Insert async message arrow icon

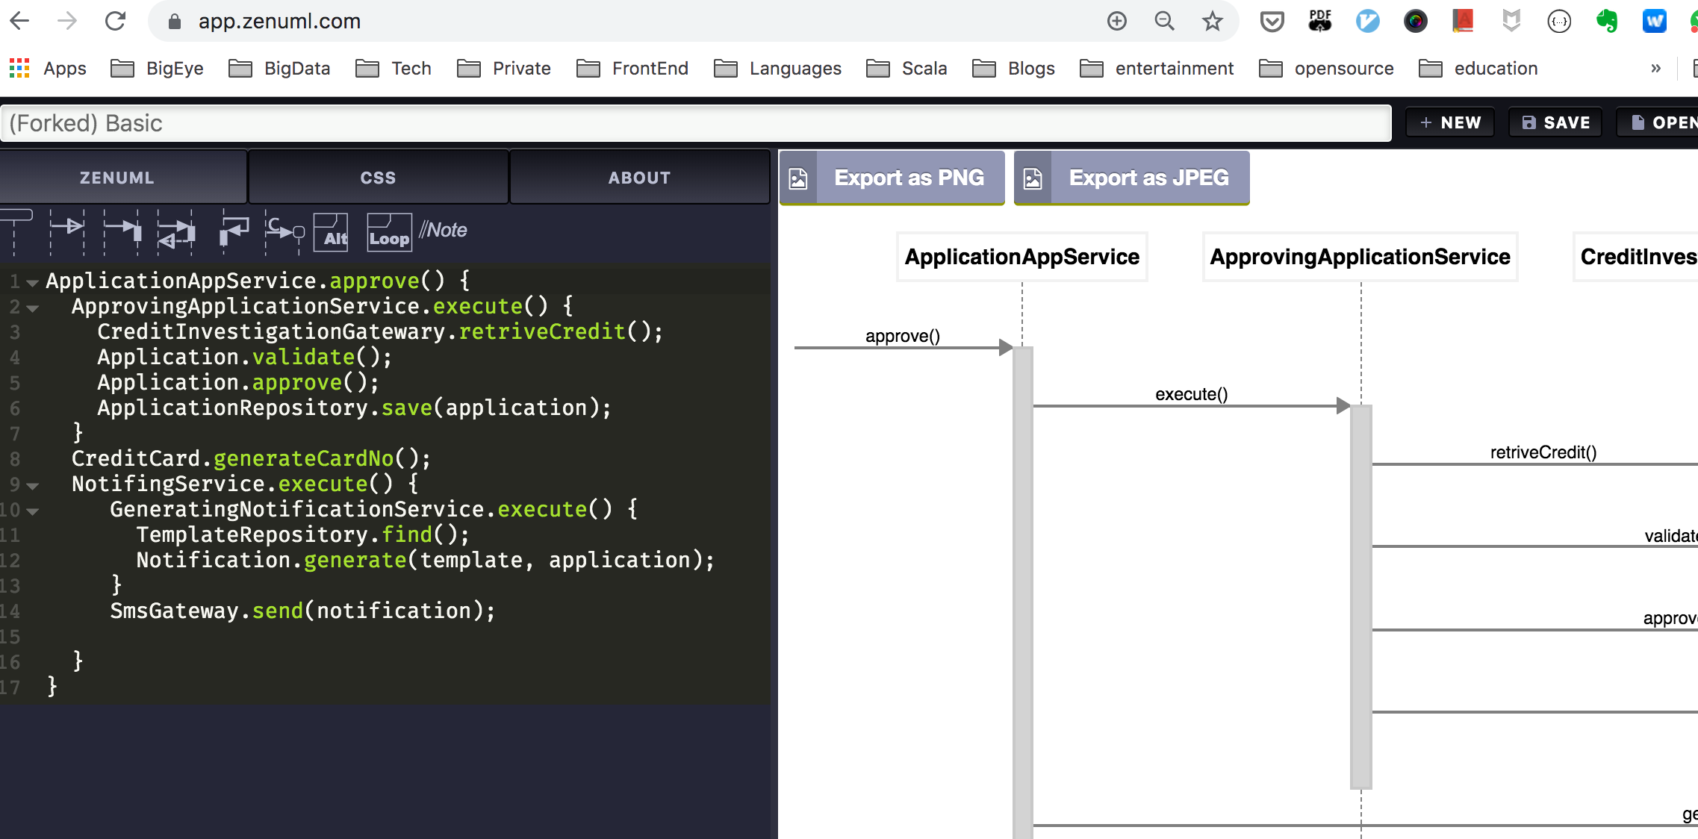(67, 231)
